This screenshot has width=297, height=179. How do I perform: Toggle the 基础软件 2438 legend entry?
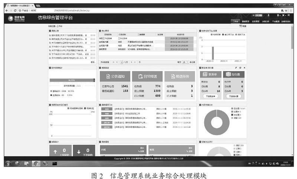[x=62, y=91]
